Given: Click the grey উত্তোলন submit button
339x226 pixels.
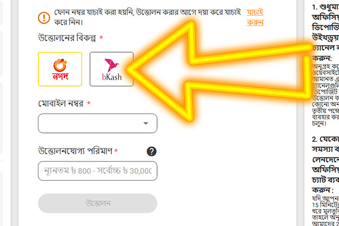Looking at the screenshot, I should 98,203.
